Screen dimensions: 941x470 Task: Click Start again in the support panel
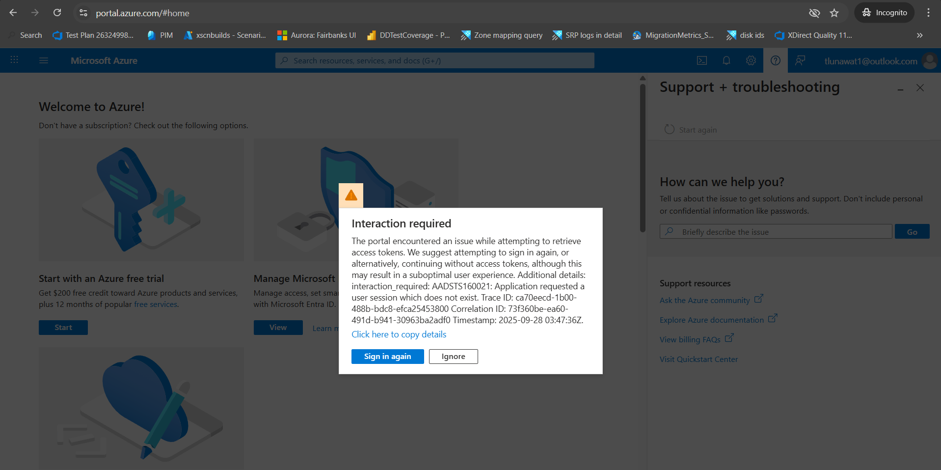(691, 130)
